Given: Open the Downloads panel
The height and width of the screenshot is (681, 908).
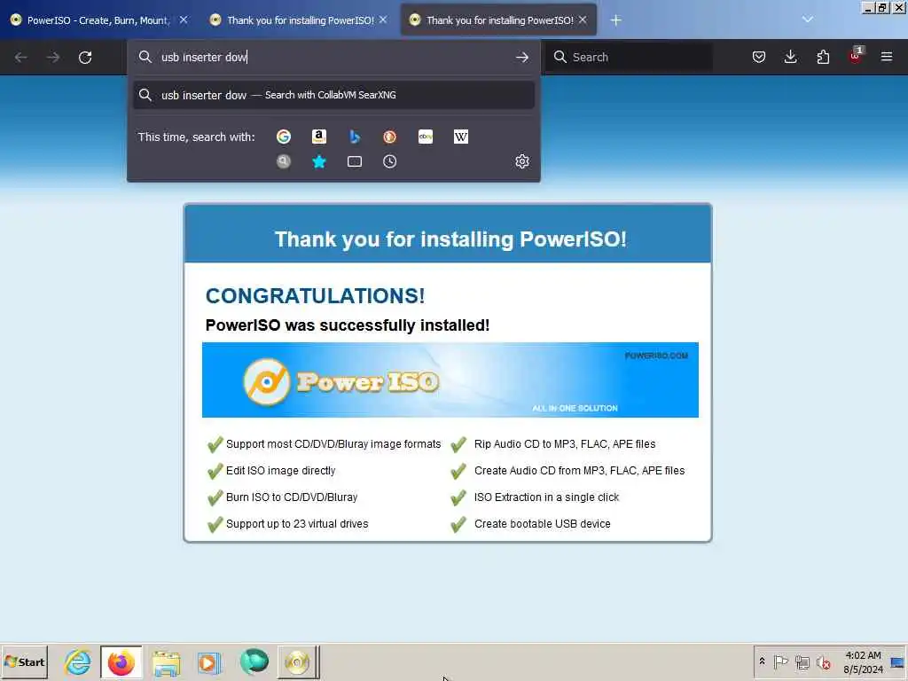Looking at the screenshot, I should [x=790, y=57].
